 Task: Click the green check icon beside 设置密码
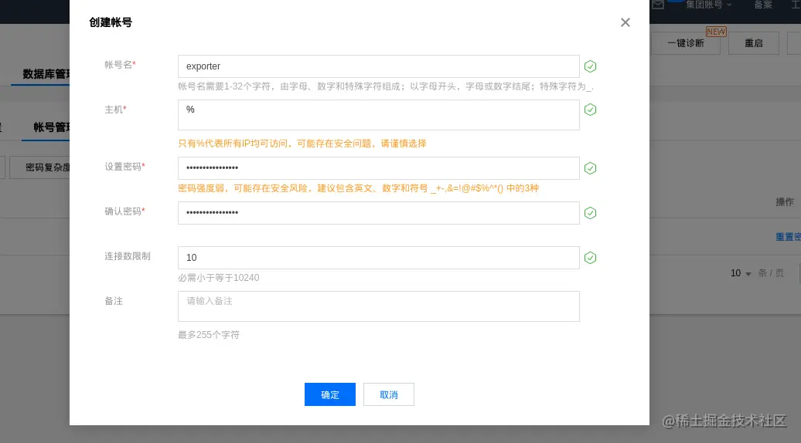tap(591, 168)
